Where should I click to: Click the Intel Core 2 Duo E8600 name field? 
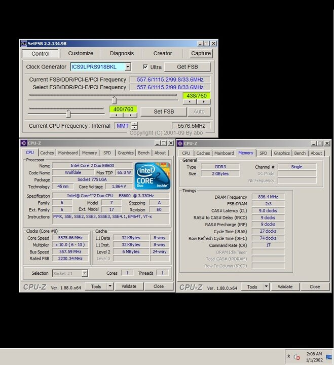tap(92, 165)
